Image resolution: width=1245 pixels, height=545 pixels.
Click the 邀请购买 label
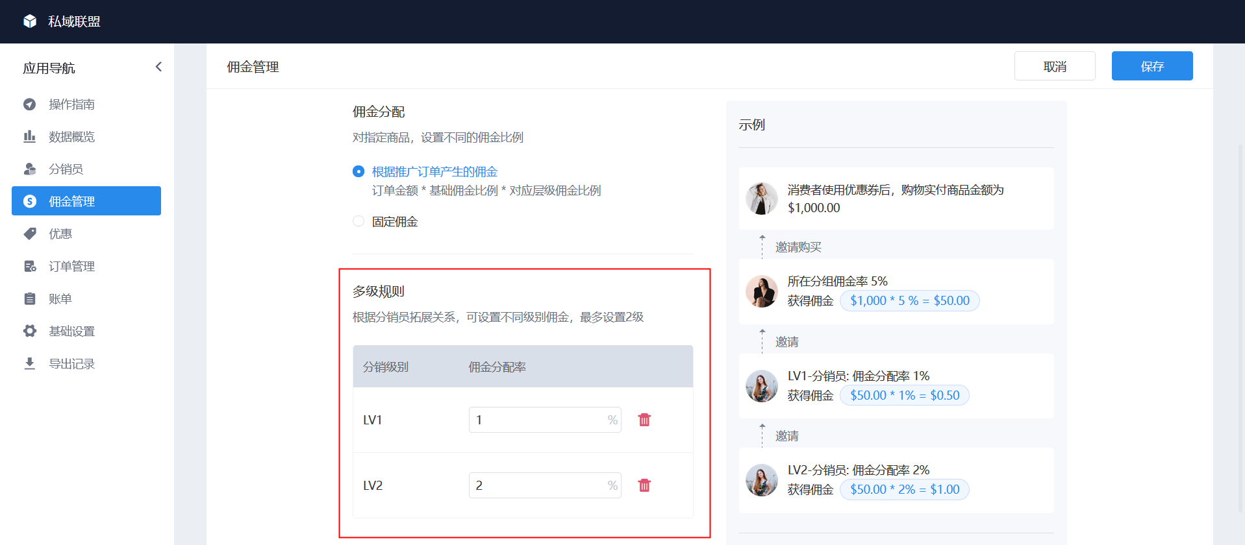point(798,247)
